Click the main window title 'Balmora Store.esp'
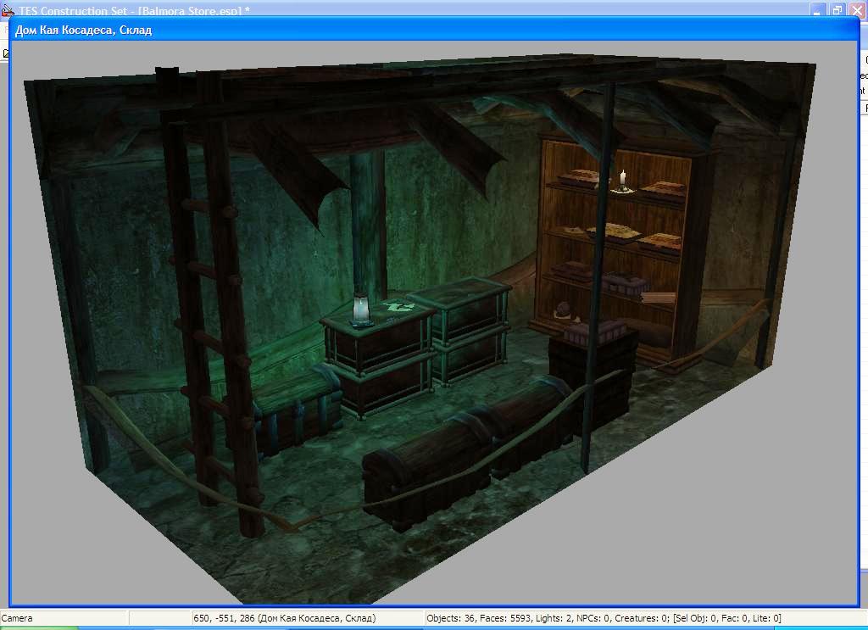 190,10
